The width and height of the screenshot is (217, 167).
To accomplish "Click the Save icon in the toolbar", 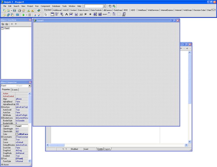I will [14, 10].
